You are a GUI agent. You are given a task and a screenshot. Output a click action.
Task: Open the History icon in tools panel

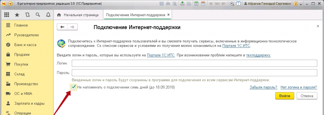point(27,15)
